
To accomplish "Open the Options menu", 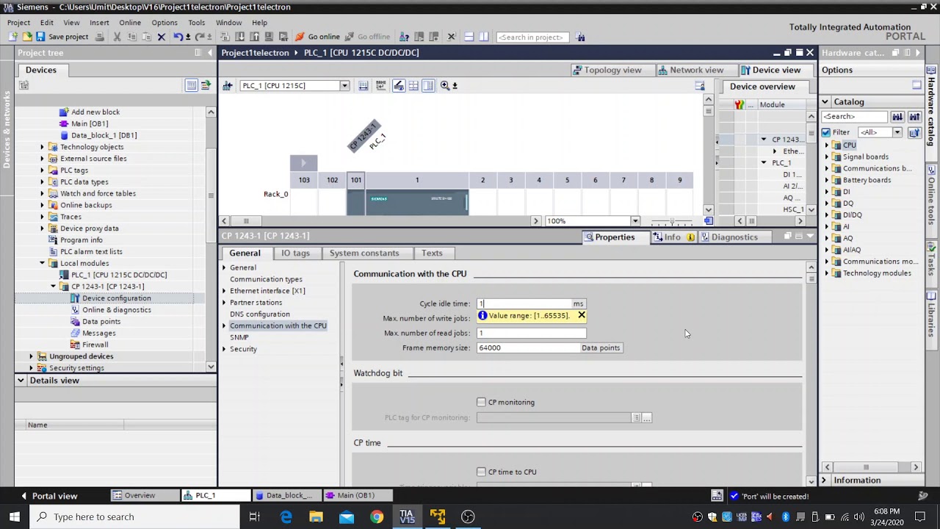I will coord(164,23).
